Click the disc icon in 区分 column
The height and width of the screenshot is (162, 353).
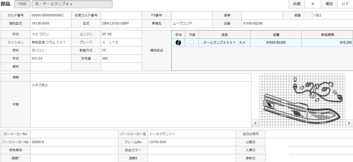[178, 42]
